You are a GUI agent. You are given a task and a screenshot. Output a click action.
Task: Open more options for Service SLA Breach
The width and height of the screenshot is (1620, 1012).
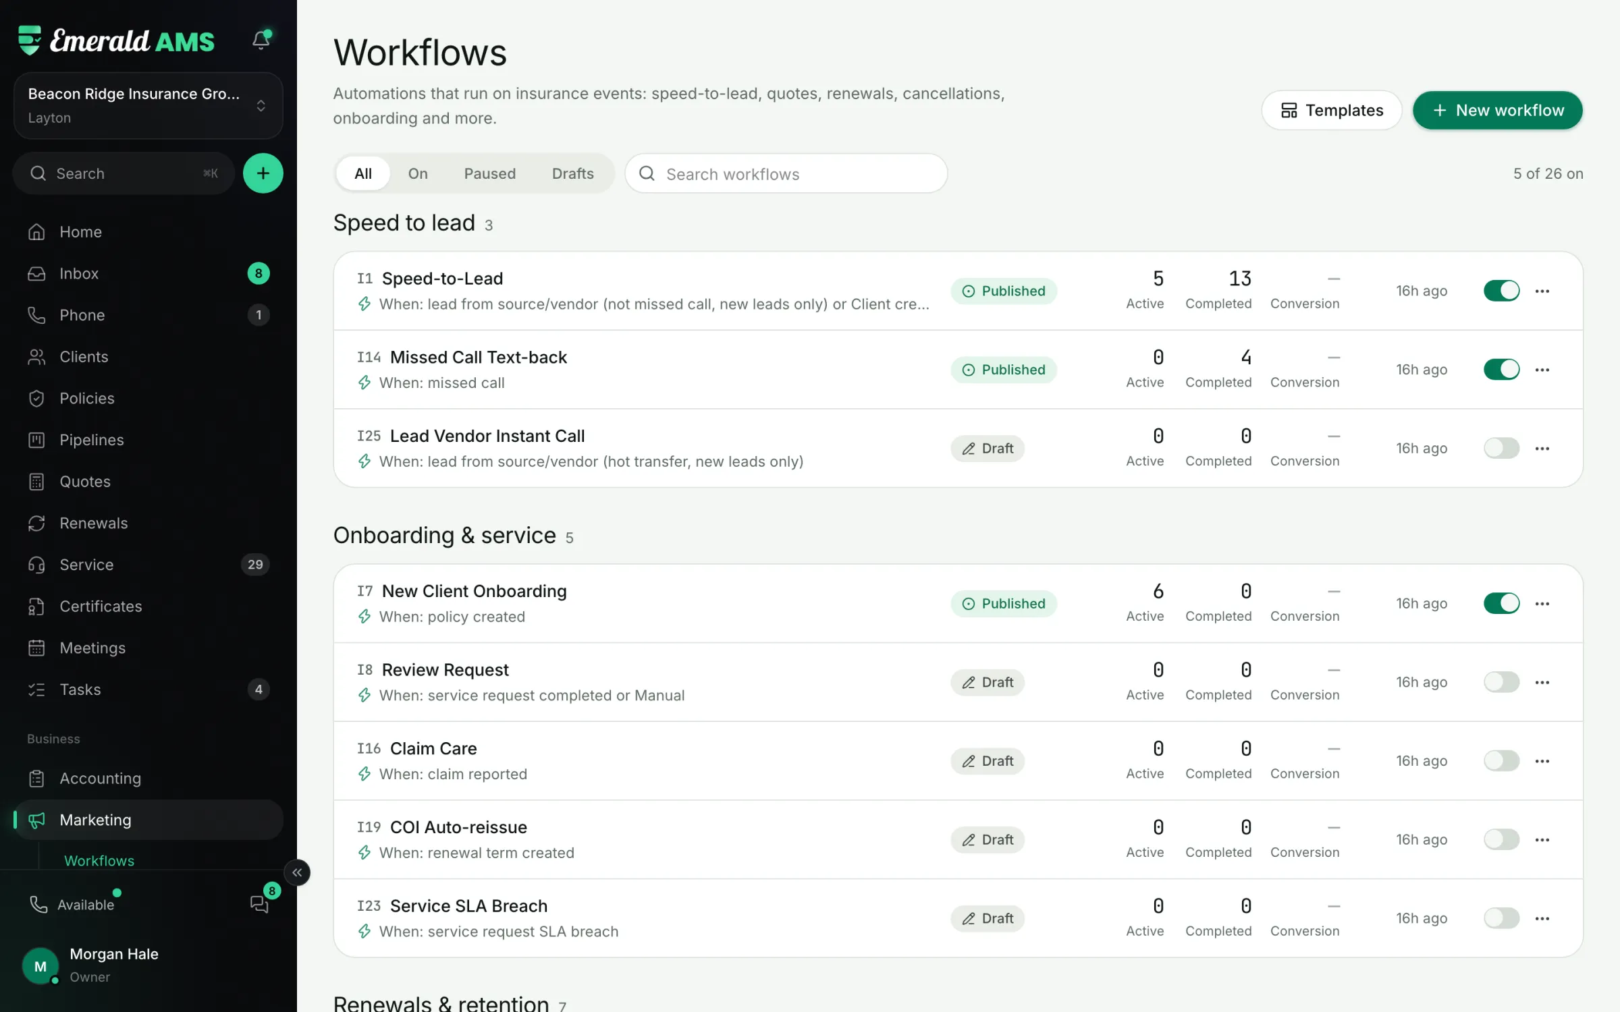tap(1542, 918)
